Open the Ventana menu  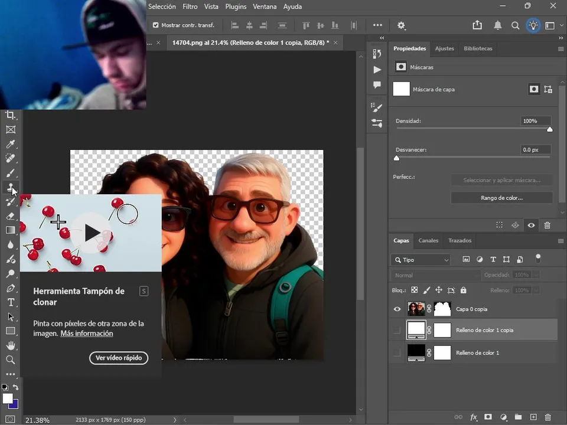click(x=265, y=6)
